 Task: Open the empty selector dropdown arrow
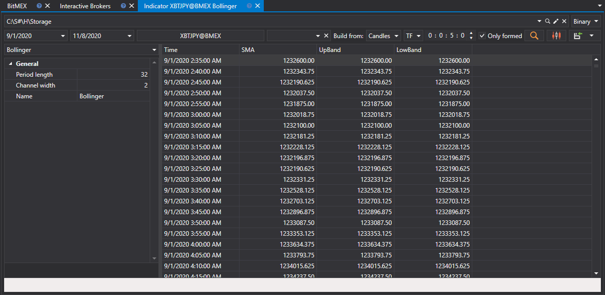318,36
